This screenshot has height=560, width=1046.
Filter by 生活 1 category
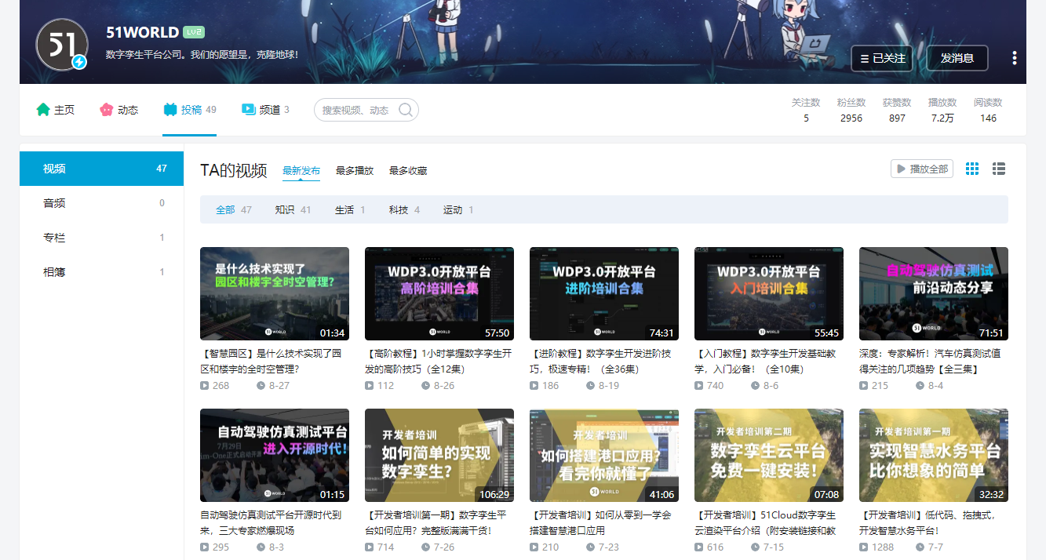click(350, 210)
